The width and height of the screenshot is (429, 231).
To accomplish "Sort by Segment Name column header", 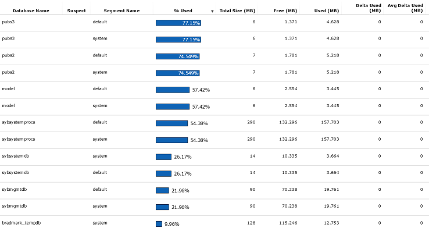I will click(x=121, y=10).
